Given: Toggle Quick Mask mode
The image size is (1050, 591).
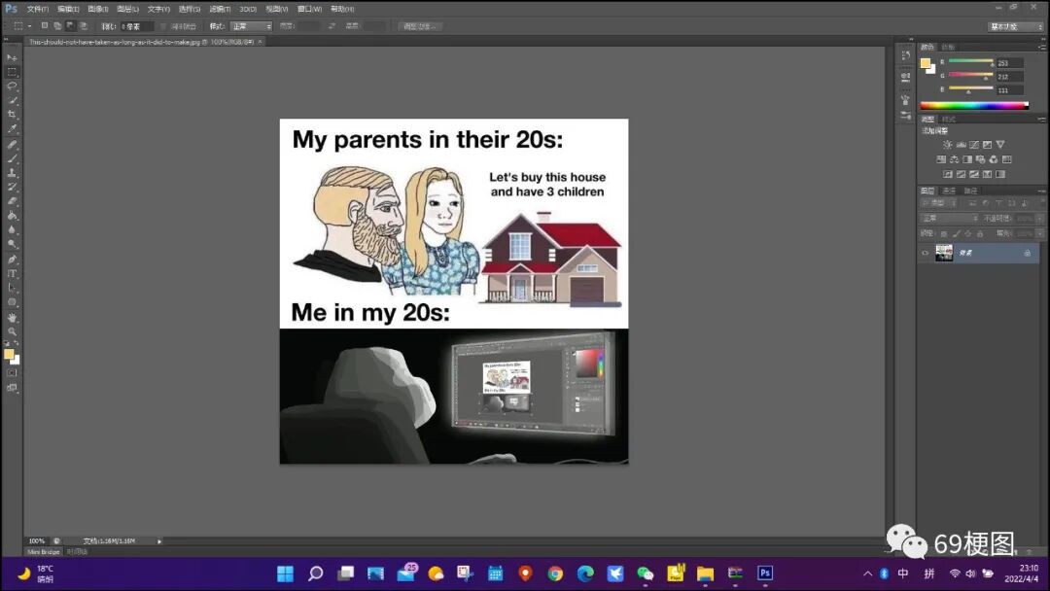Looking at the screenshot, I should coord(12,373).
